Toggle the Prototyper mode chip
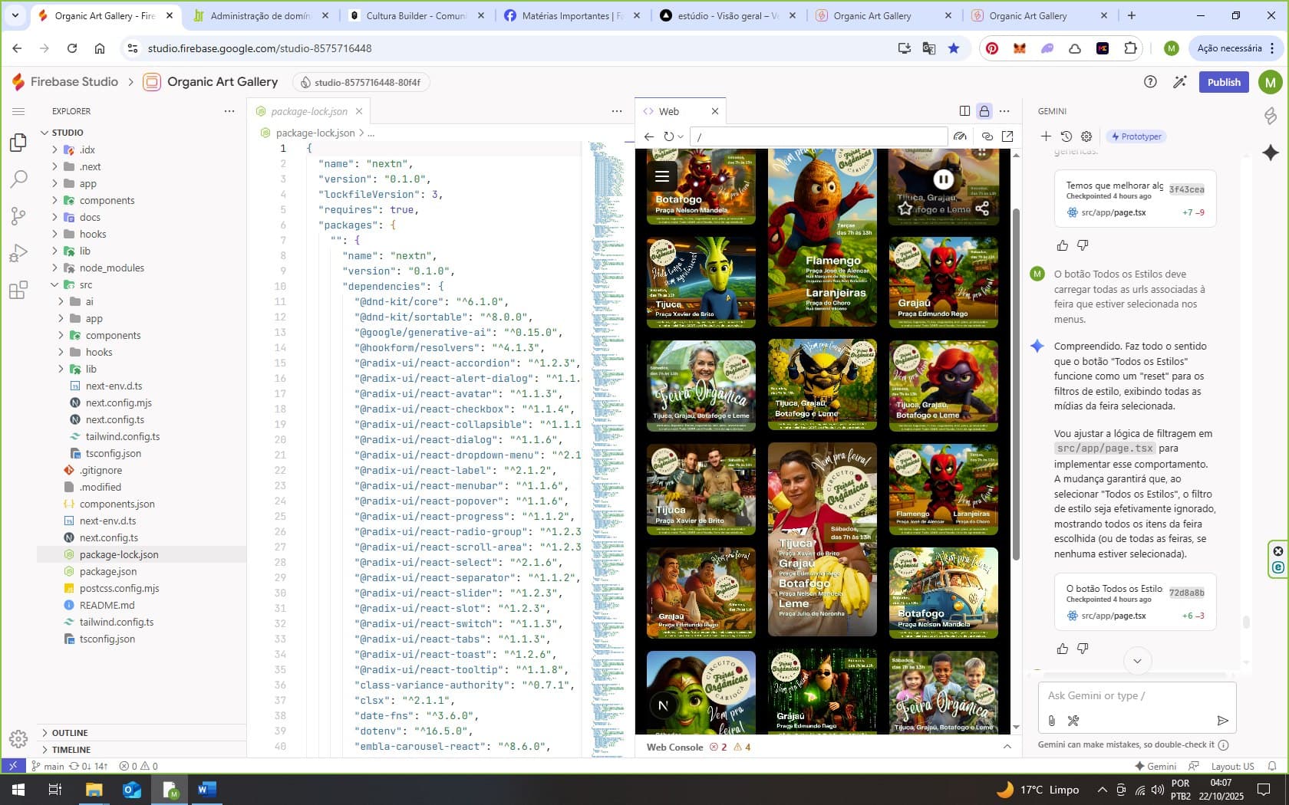The width and height of the screenshot is (1289, 805). point(1137,136)
